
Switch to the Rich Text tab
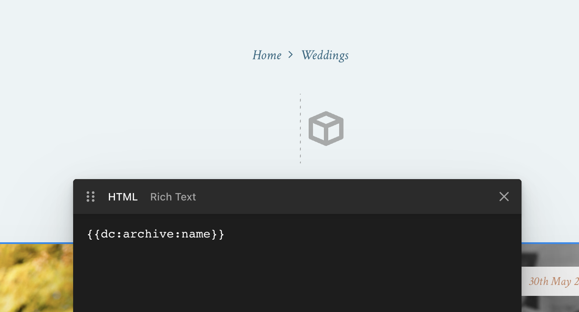[173, 197]
